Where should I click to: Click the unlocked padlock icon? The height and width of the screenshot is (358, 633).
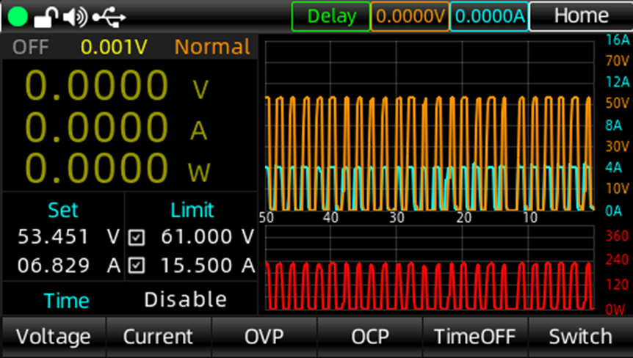coord(46,16)
